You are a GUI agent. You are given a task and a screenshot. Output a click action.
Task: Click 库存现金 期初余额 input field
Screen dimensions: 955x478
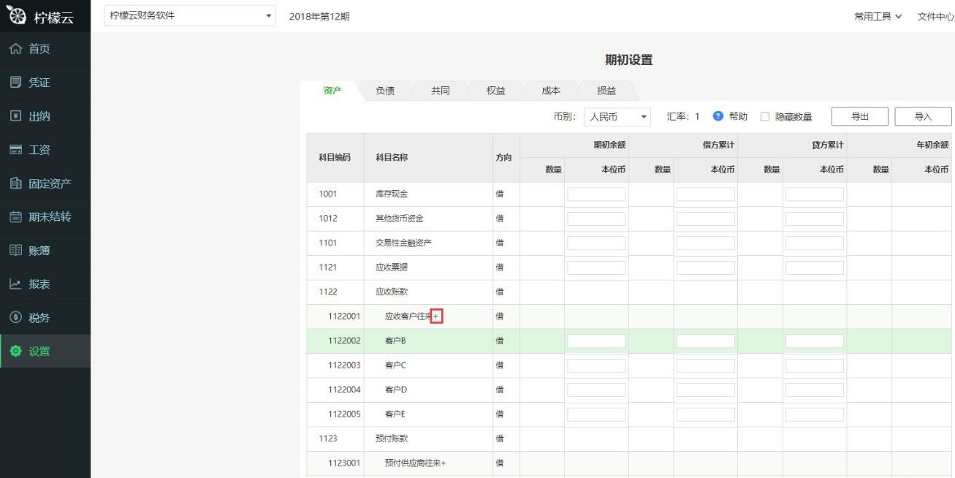tap(596, 194)
